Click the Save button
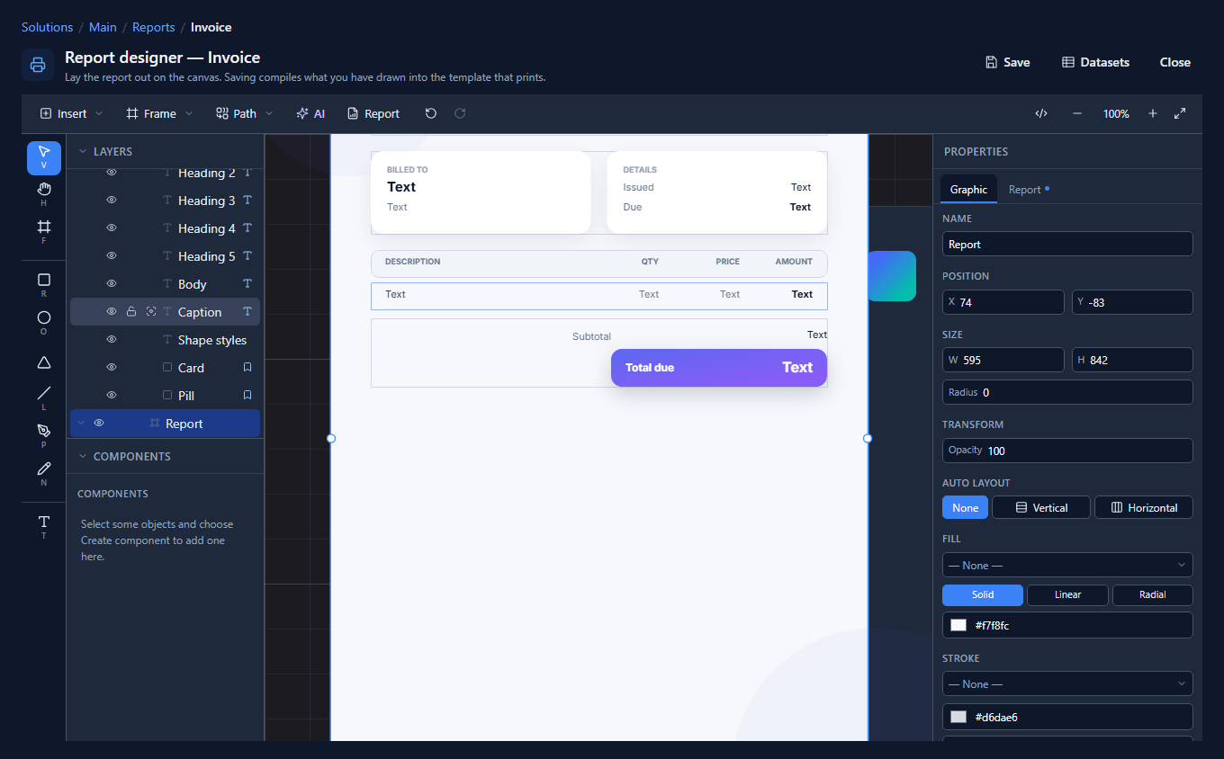 tap(1007, 62)
